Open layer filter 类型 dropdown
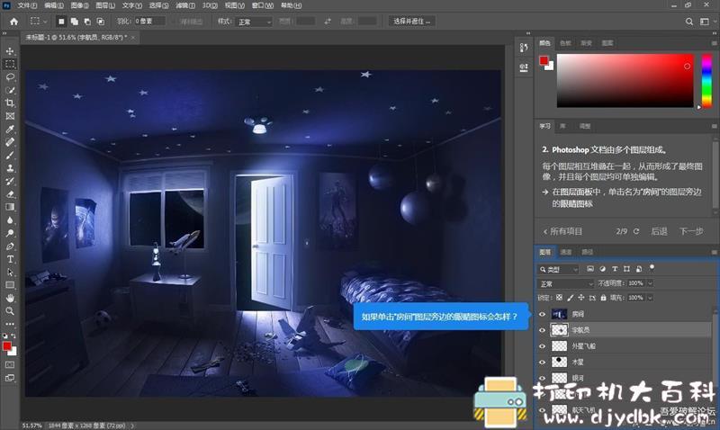720x430 pixels. tap(558, 269)
